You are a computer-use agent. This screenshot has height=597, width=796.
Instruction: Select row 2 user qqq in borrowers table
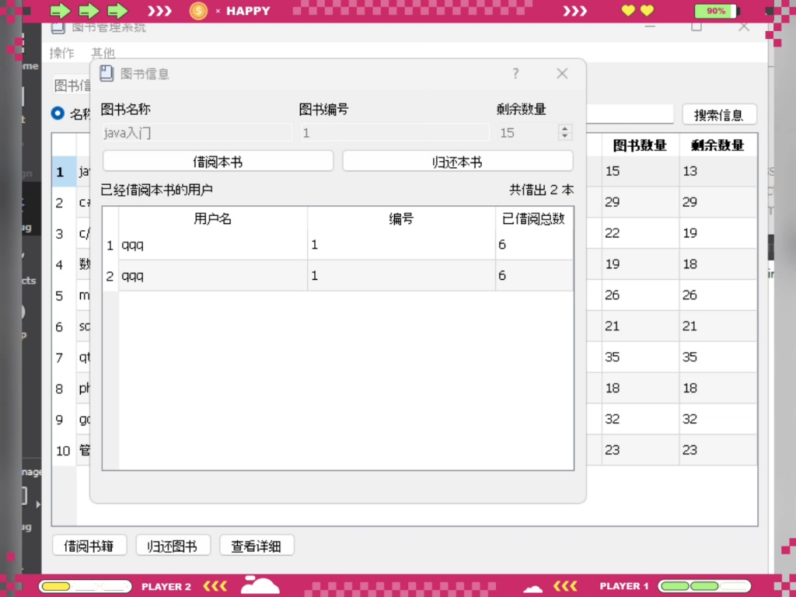tap(213, 276)
